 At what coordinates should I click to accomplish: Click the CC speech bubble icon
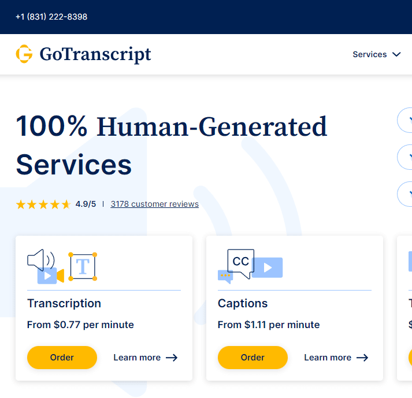pos(241,263)
